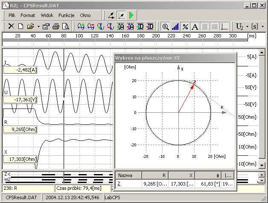Click the increase amplitude waveform icon with green arrow

click(x=101, y=26)
